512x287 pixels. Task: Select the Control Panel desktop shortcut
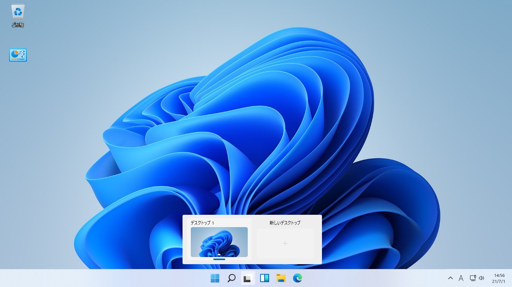click(18, 55)
